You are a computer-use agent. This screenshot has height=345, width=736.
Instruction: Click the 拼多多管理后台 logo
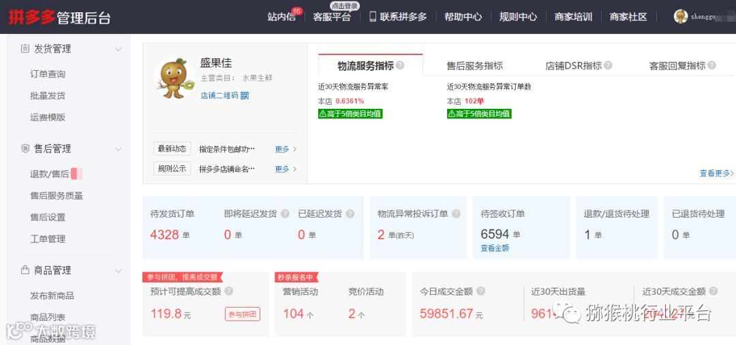pyautogui.click(x=60, y=17)
